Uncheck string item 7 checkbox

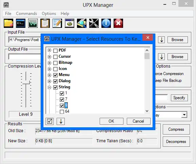tap(62, 99)
